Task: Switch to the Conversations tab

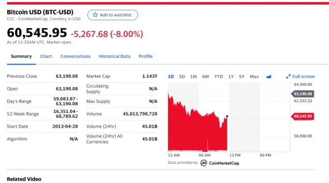Action: (75, 56)
